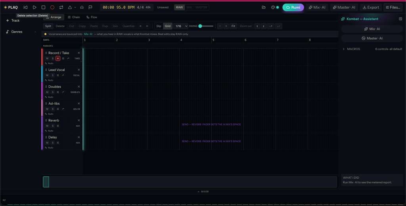Expand Auto lane on Lead Vocal track
The height and width of the screenshot is (206, 406).
click(49, 80)
